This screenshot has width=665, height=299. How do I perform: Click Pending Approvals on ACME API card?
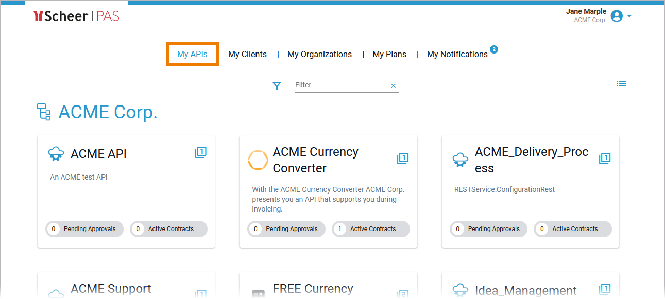click(85, 229)
